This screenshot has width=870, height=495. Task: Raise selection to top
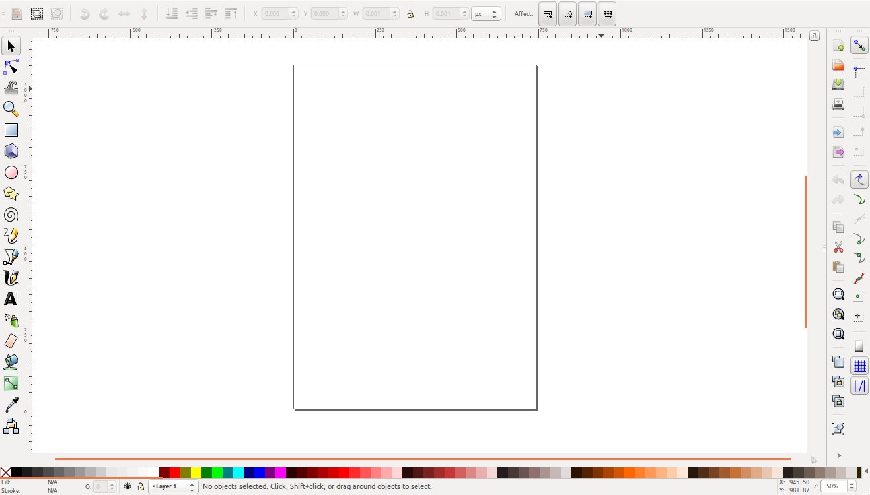(231, 13)
